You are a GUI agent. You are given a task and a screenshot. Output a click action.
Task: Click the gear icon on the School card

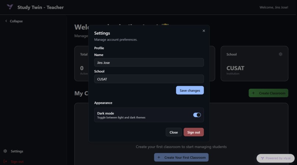pyautogui.click(x=280, y=54)
